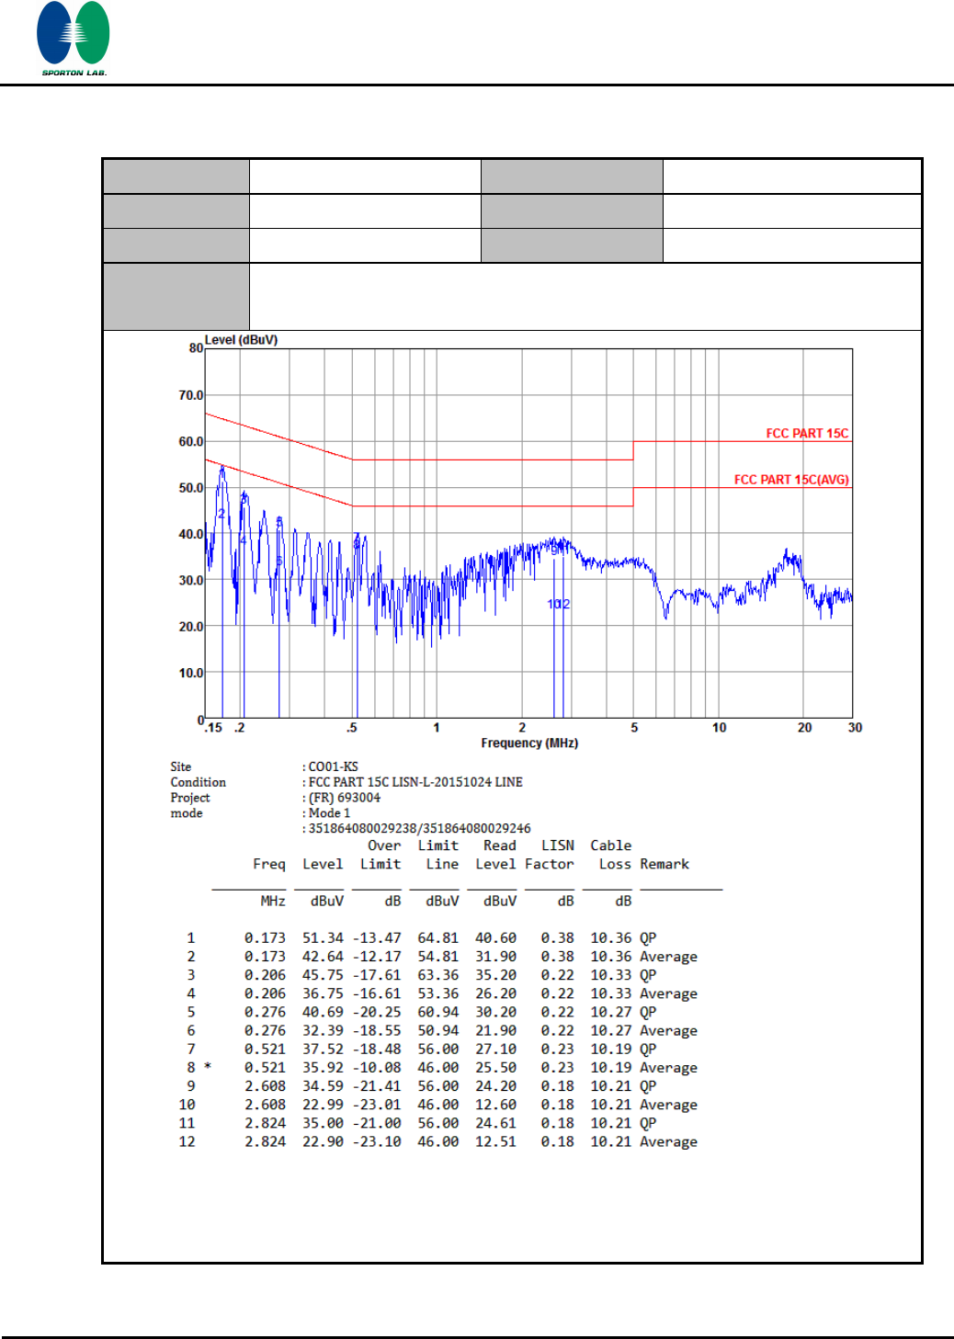
Task: Click the Sporton Lab logo
Action: point(73,39)
